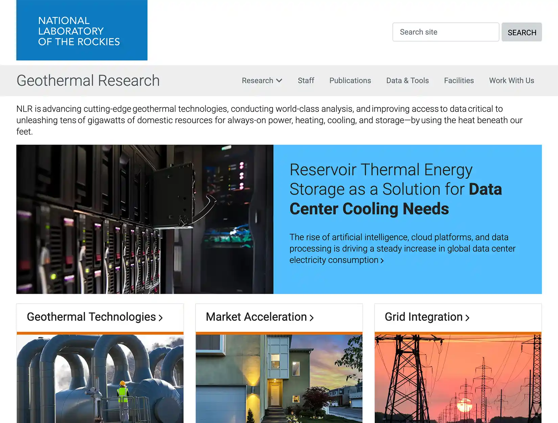Click the chevron next to Geothermal Technologies
558x423 pixels.
161,317
